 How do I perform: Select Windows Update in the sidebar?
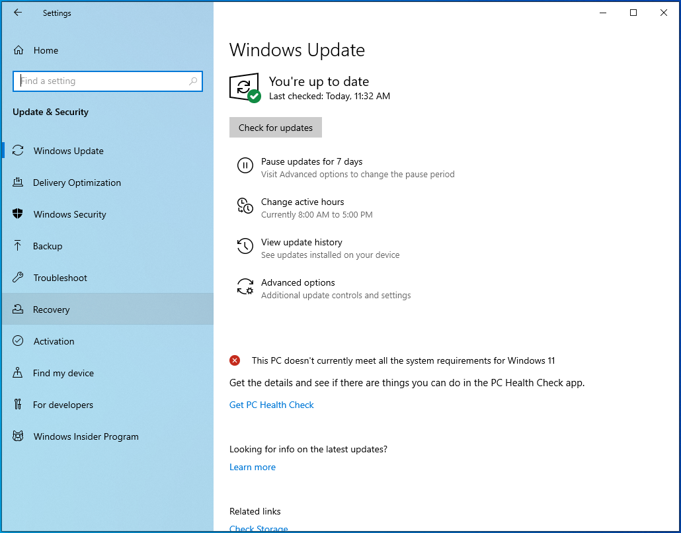(108, 151)
